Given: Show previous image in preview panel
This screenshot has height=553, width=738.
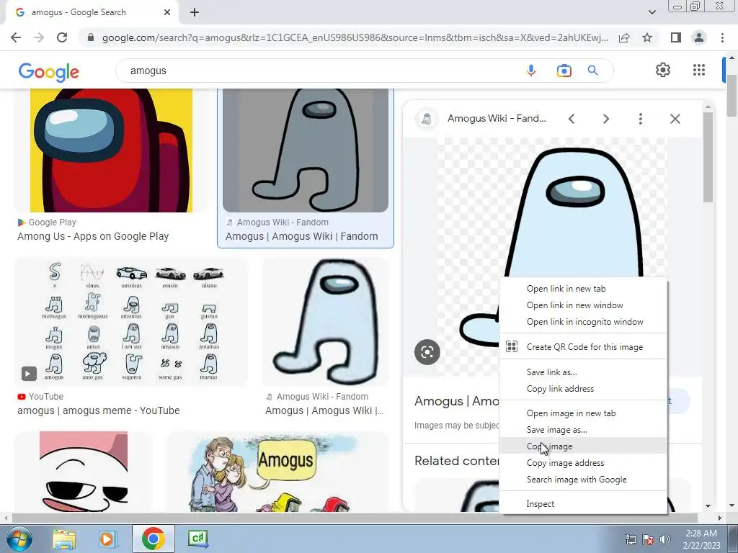Looking at the screenshot, I should (572, 119).
